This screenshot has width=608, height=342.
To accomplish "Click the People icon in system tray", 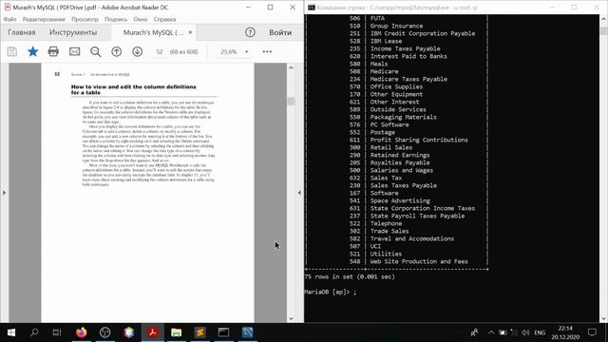I will pyautogui.click(x=474, y=332).
